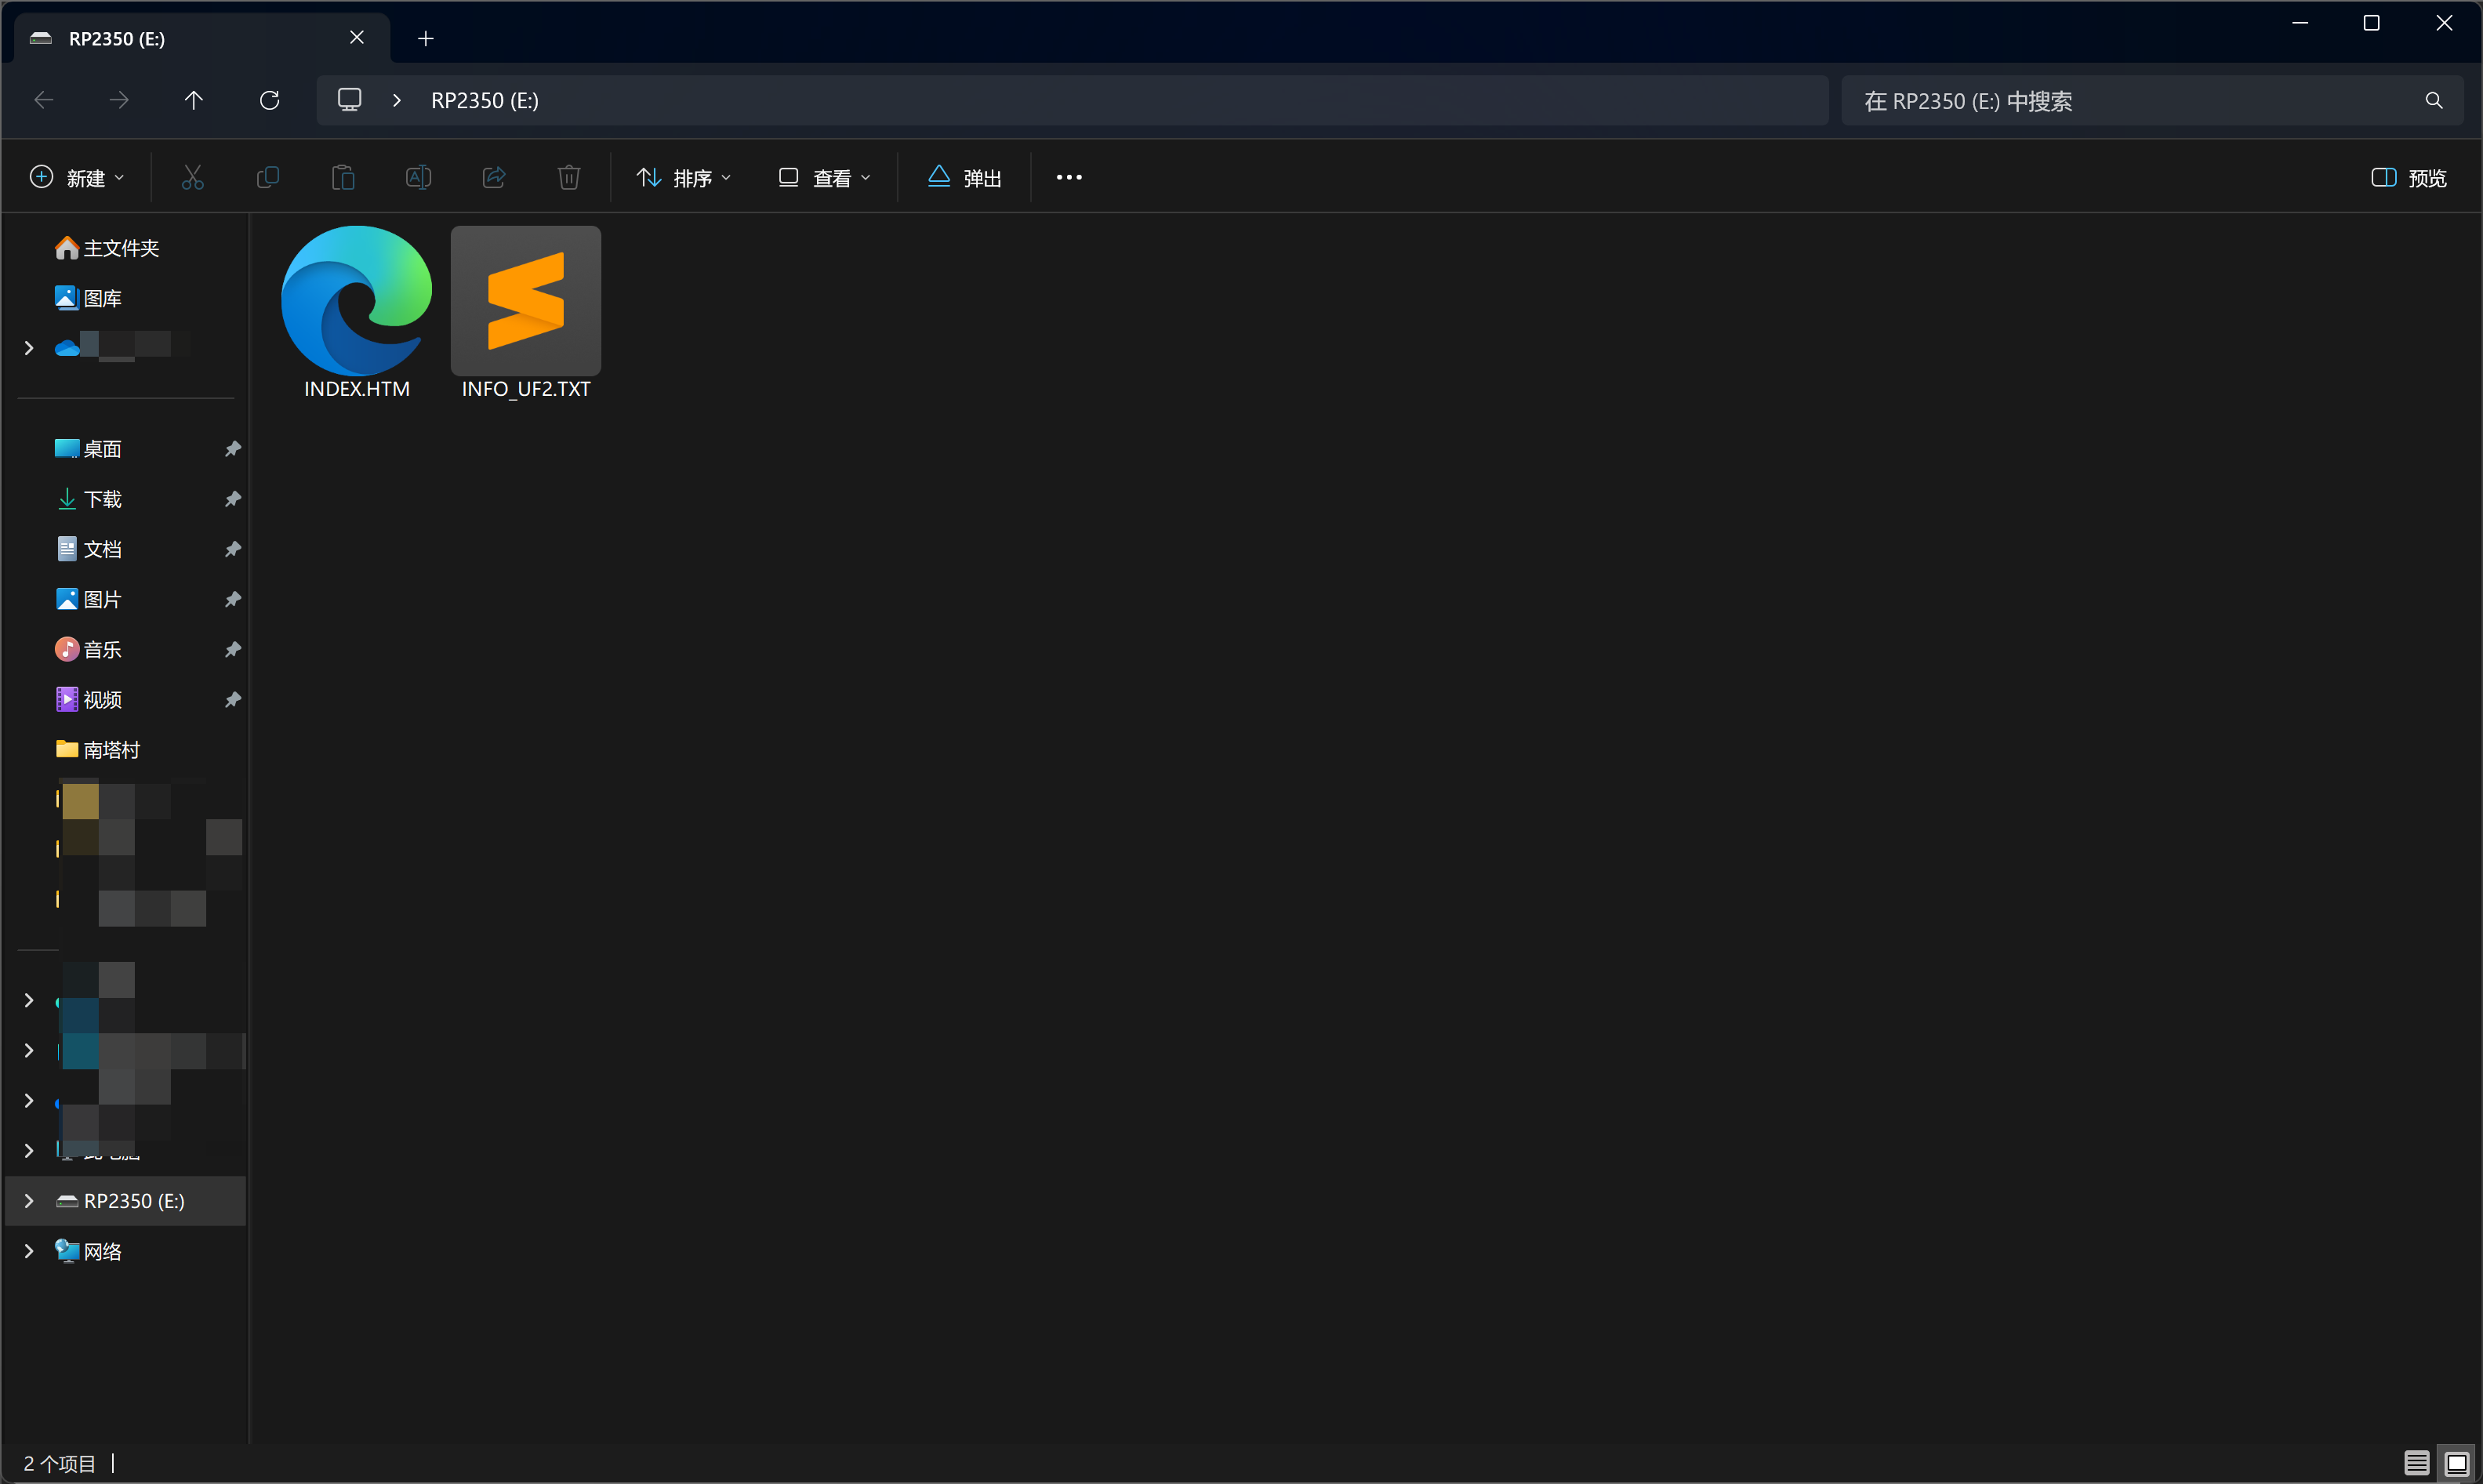Unpin 下载 using its pin icon
The height and width of the screenshot is (1484, 2483).
click(x=232, y=499)
